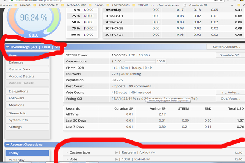Viewport: 245px width, 163px height.
Task: Click the Reputation value 39.226
Action: coord(117,80)
